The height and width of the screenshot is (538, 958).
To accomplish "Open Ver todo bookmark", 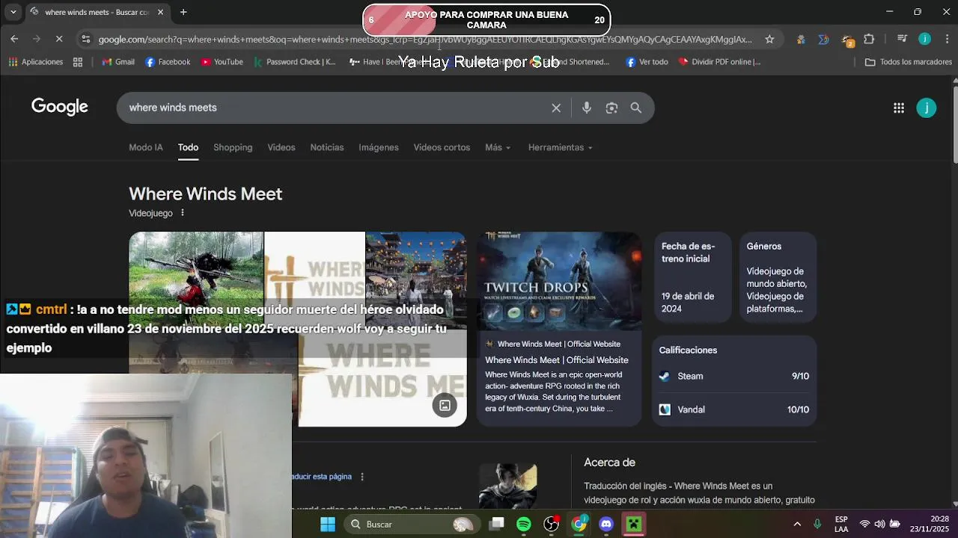I will [647, 62].
